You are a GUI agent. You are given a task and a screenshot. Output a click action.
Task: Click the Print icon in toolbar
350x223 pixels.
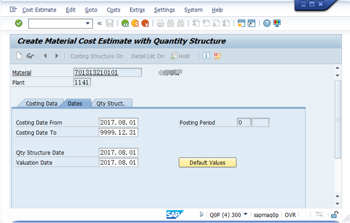(x=160, y=23)
